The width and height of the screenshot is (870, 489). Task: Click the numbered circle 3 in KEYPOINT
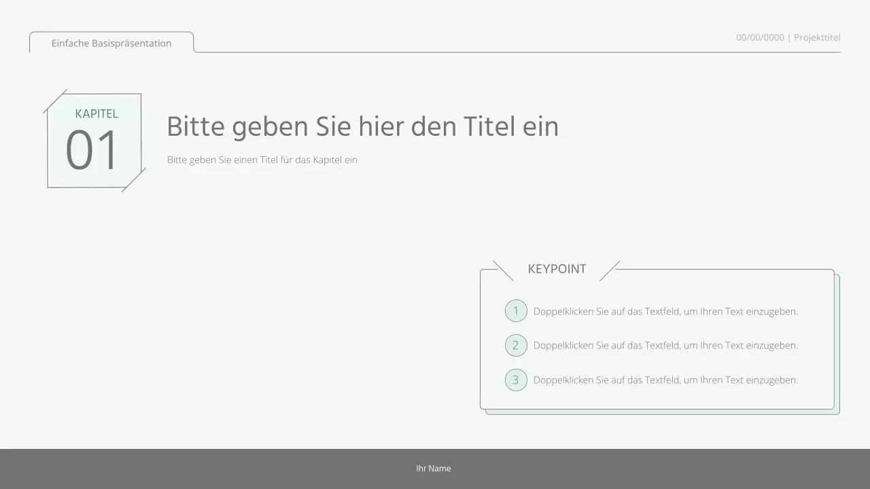pyautogui.click(x=516, y=380)
